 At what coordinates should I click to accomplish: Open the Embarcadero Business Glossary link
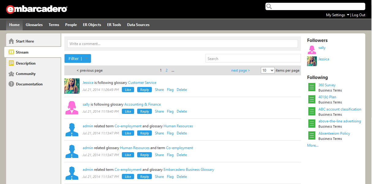click(189, 170)
